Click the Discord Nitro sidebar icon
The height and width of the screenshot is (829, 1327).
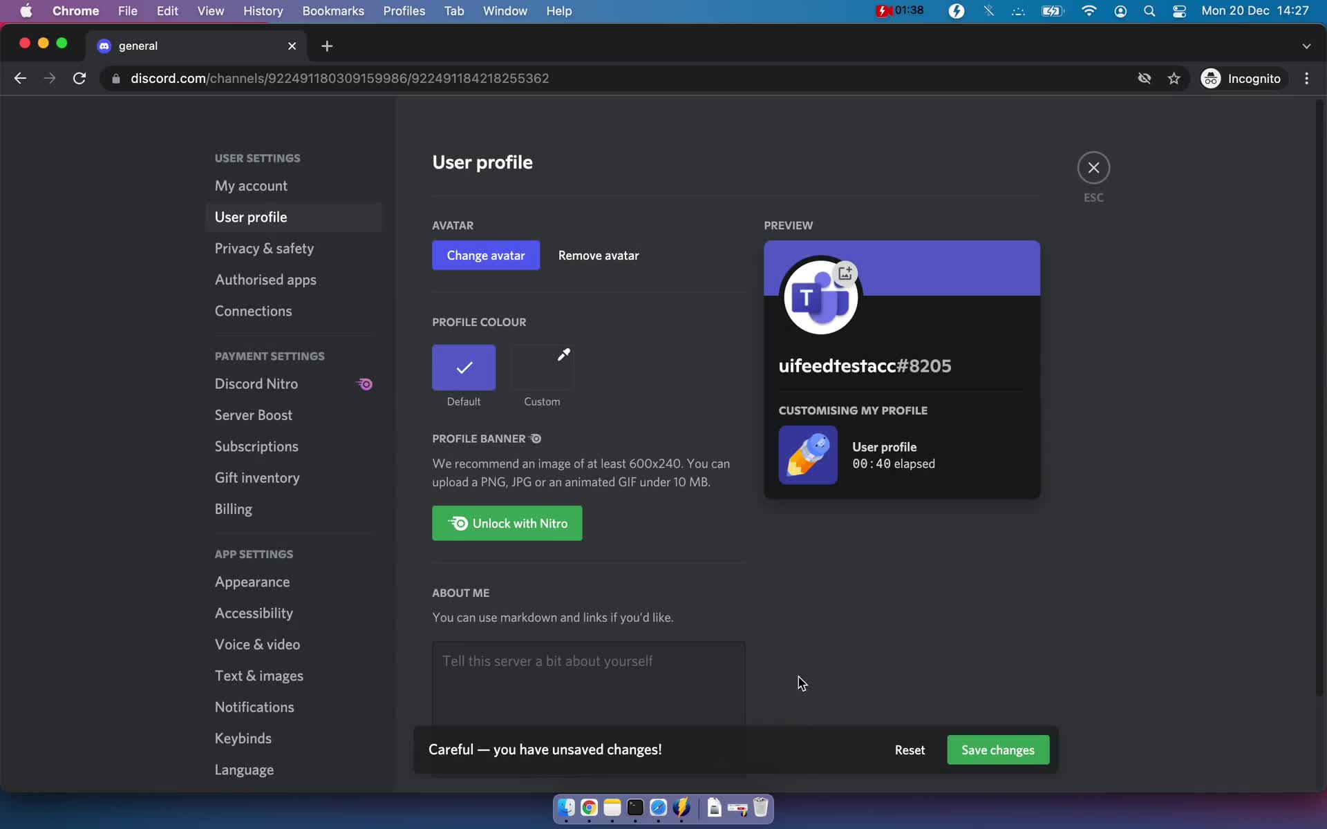coord(365,383)
